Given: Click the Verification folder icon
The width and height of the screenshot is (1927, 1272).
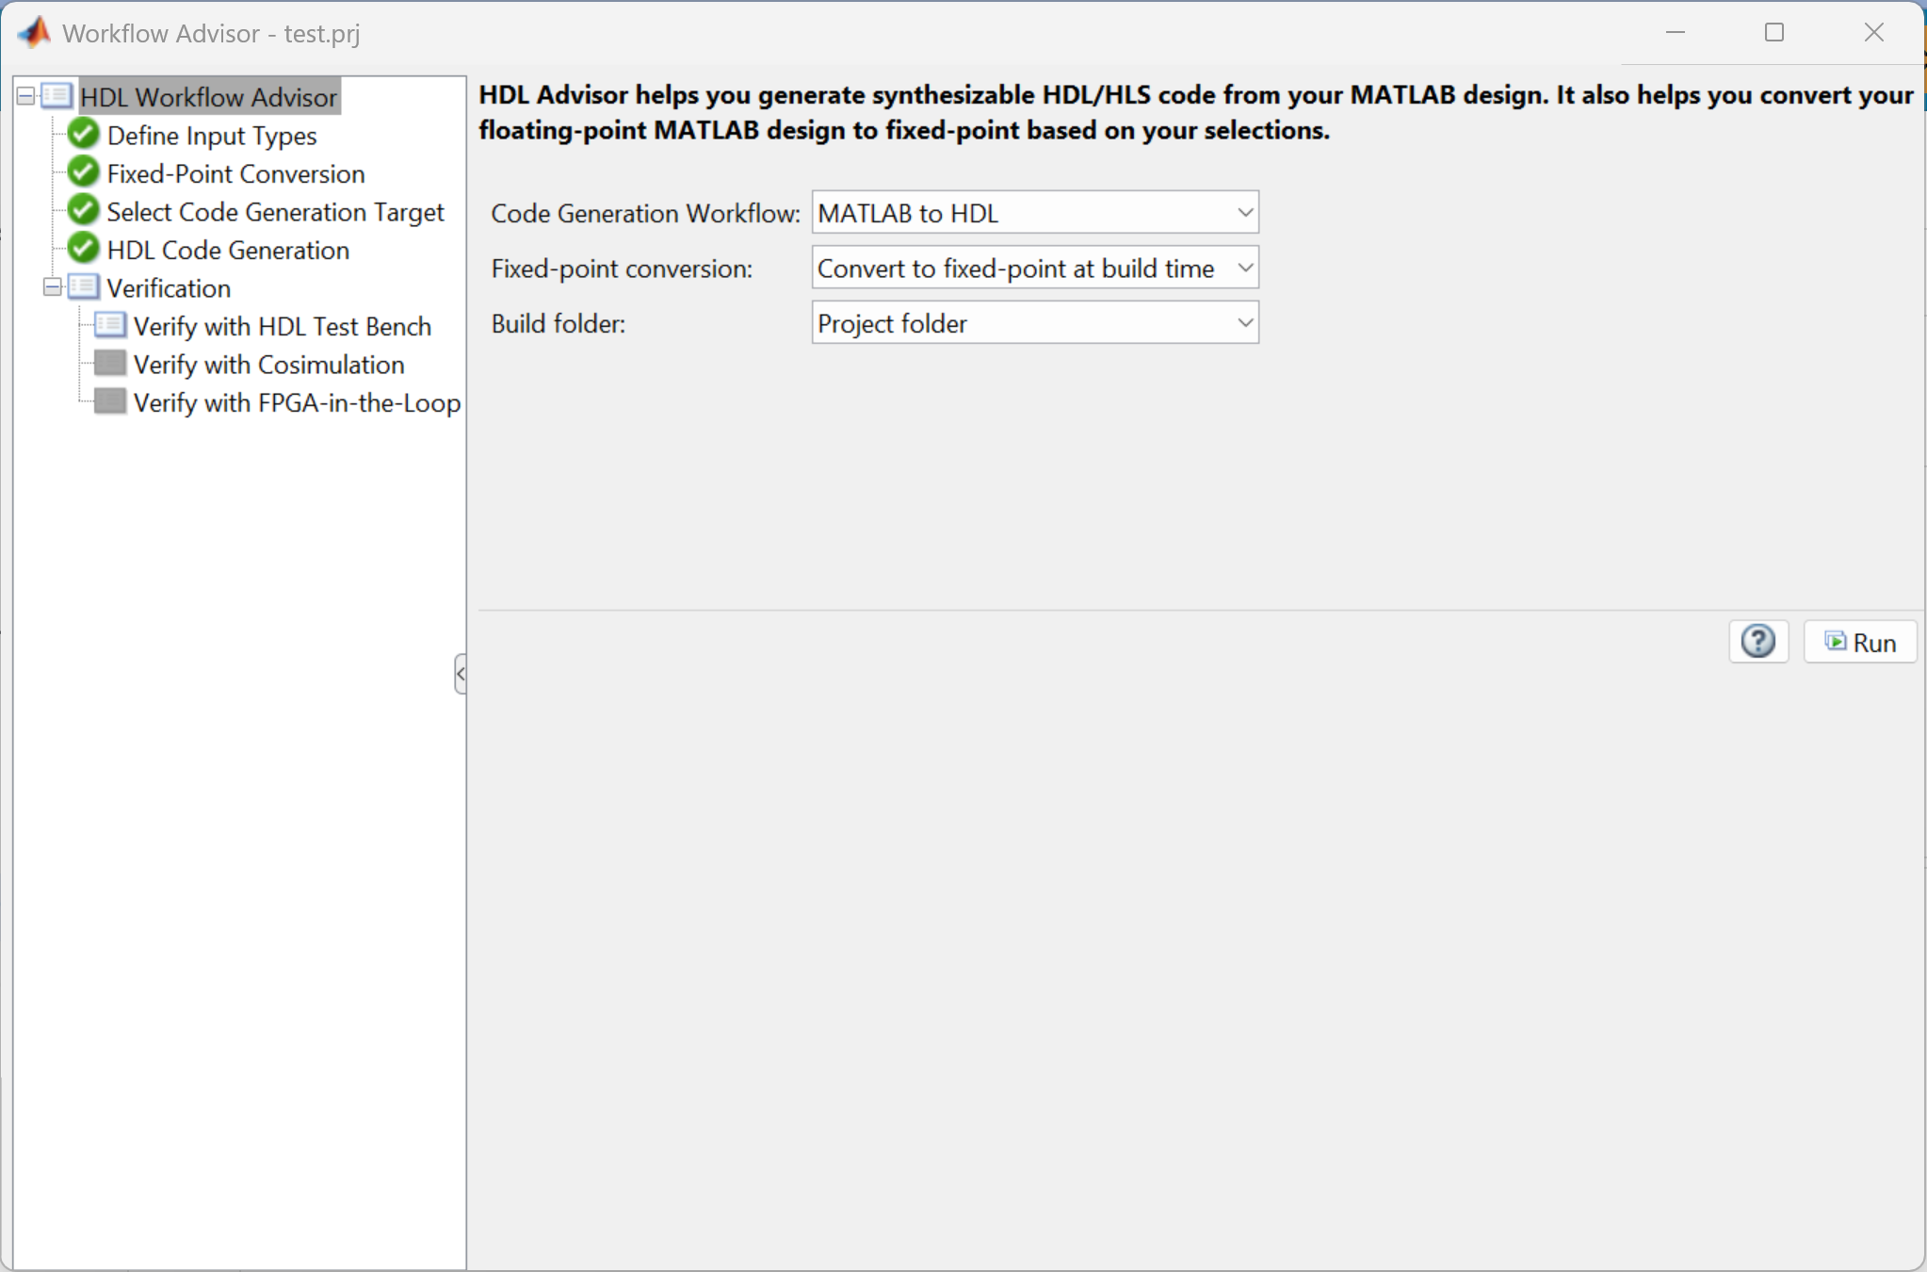Looking at the screenshot, I should (x=82, y=286).
